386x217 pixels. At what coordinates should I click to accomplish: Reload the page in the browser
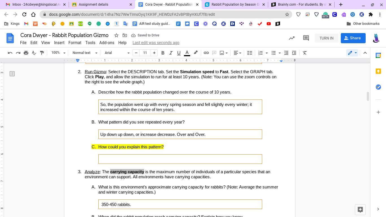24,14
